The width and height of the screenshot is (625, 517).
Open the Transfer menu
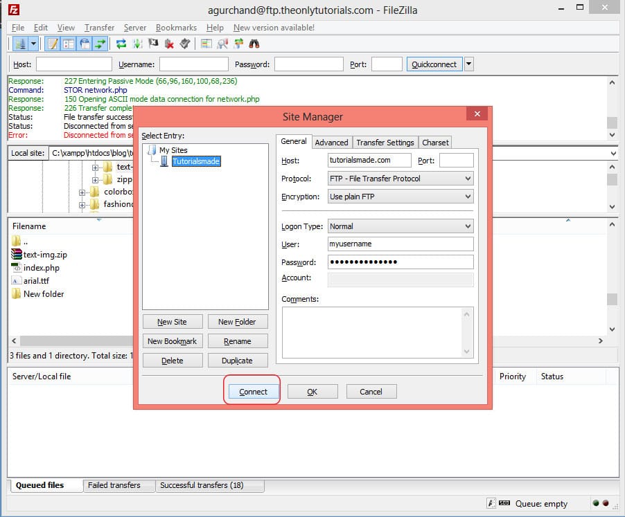[99, 28]
